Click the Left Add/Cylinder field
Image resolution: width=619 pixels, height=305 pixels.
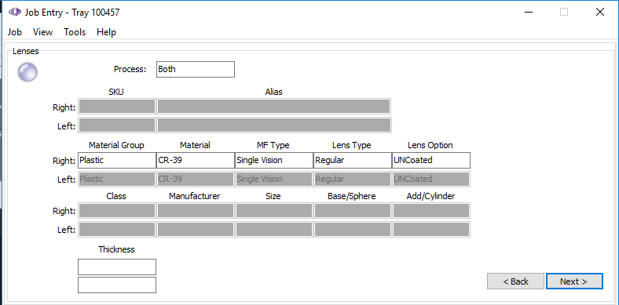pos(431,230)
